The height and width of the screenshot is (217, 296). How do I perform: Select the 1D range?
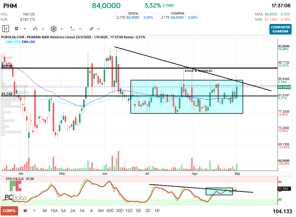click(x=157, y=211)
